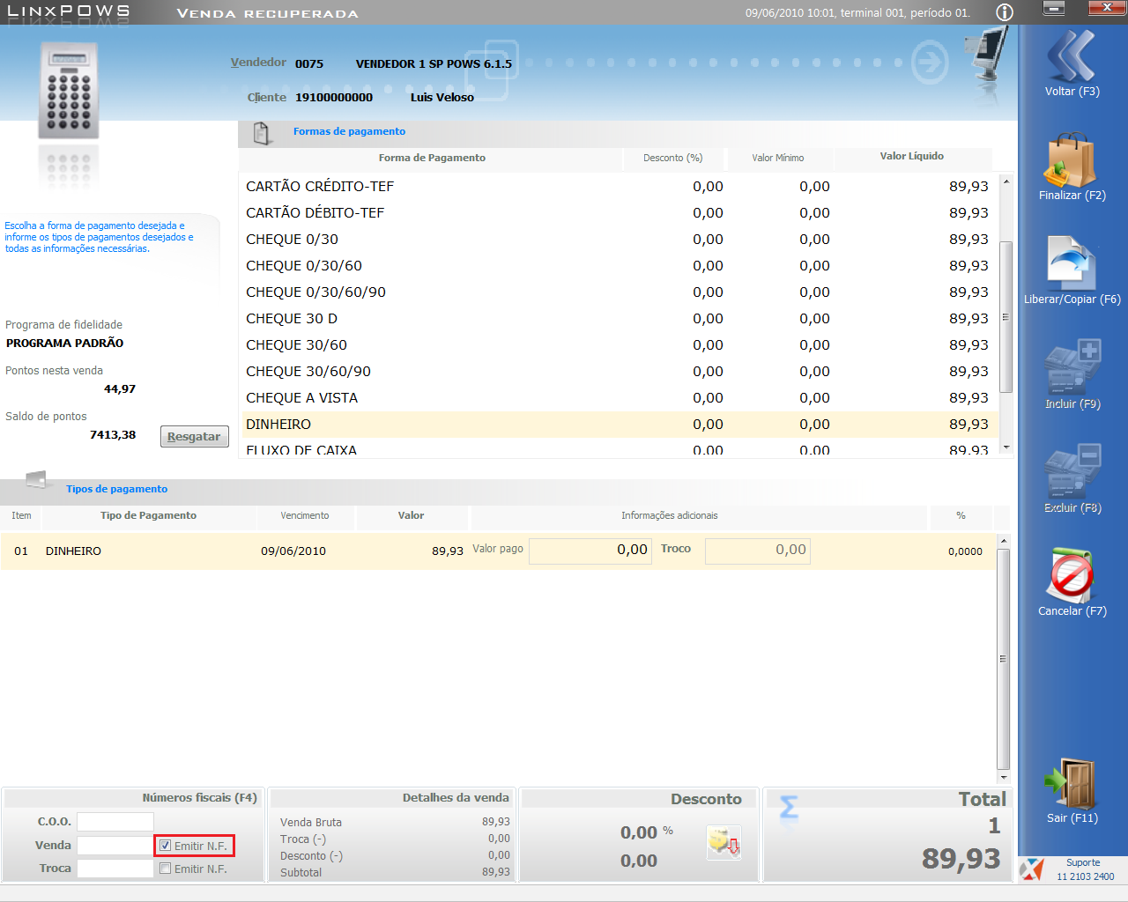Click the Vendedor code 0075
This screenshot has width=1128, height=902.
coord(309,64)
